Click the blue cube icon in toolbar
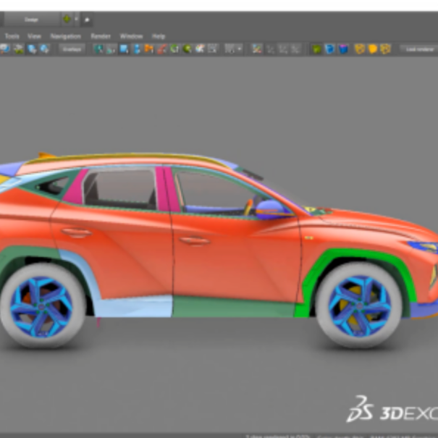This screenshot has height=438, width=438. click(329, 49)
